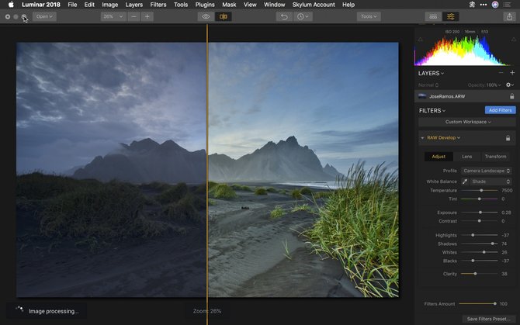
Task: Open the Tools dropdown
Action: coord(369,16)
